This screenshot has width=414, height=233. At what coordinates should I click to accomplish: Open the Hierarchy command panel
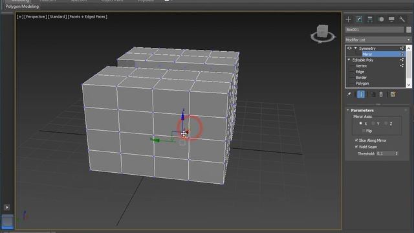pyautogui.click(x=370, y=19)
